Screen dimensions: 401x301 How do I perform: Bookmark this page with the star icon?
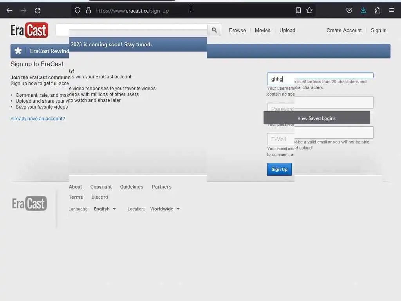(309, 11)
